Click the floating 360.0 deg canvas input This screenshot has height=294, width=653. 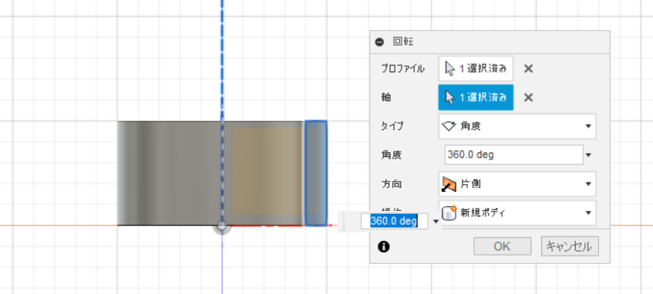[x=394, y=221]
